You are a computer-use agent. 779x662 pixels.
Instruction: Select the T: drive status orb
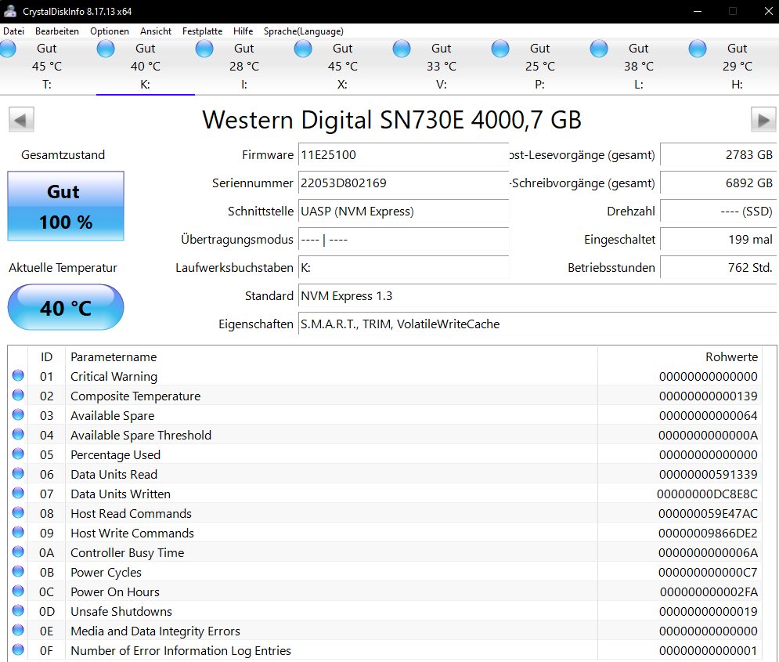click(8, 49)
